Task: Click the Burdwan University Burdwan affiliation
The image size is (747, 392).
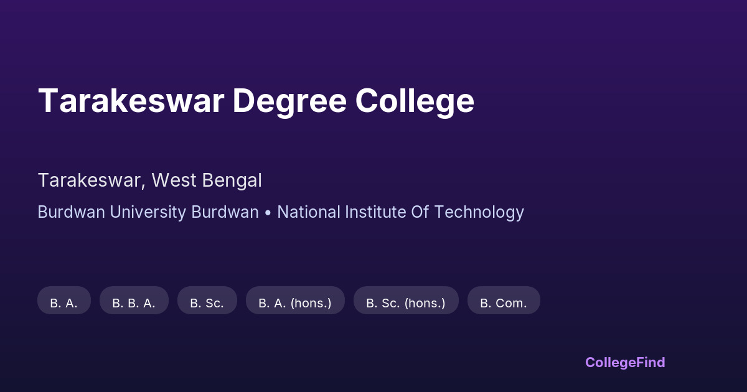Action: 148,212
